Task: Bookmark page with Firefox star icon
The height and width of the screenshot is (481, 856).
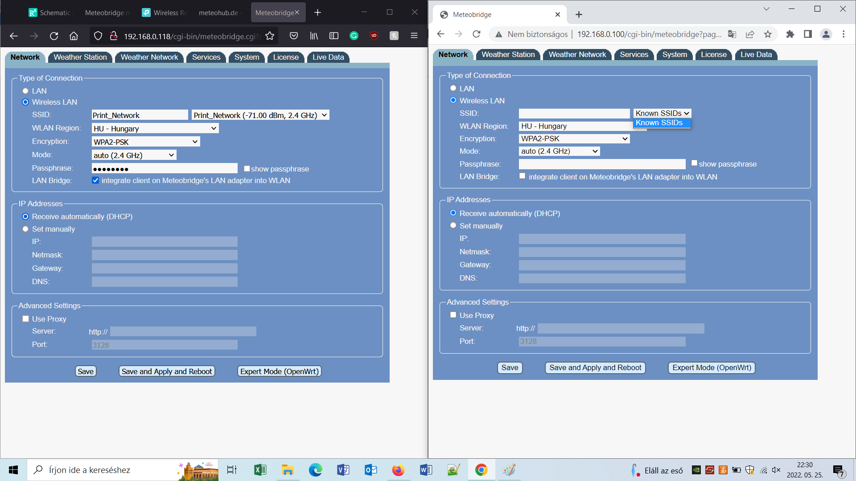Action: pyautogui.click(x=270, y=36)
